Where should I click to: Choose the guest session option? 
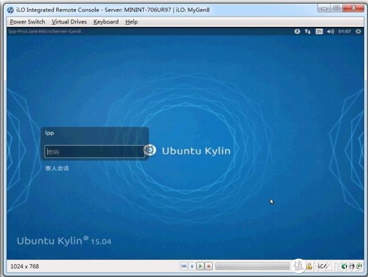pos(57,168)
